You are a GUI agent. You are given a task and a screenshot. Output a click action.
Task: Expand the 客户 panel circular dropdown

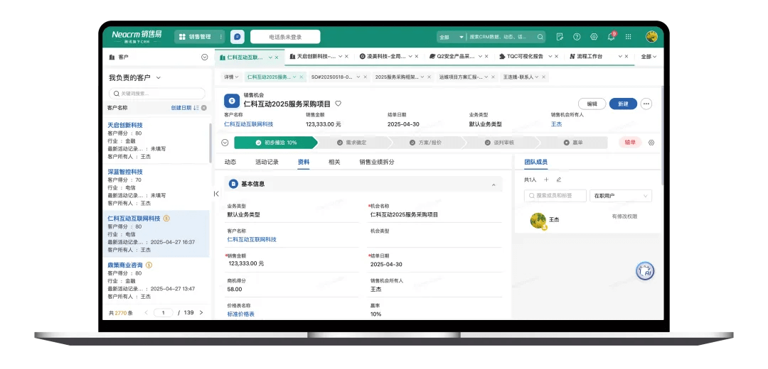coord(205,57)
